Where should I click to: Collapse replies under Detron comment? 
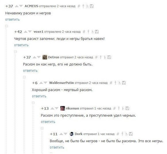point(24,77)
